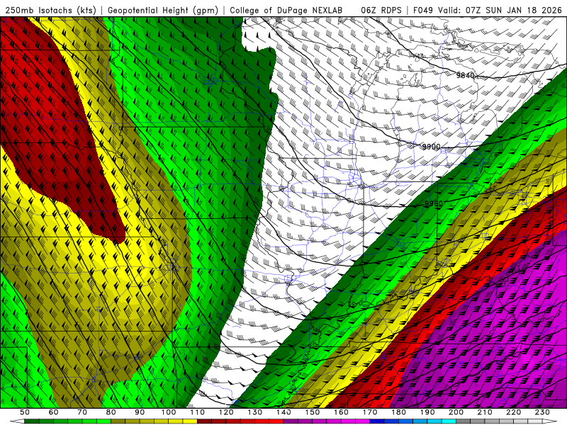Click the 140 value on the color scale
567x425 pixels.
283,412
